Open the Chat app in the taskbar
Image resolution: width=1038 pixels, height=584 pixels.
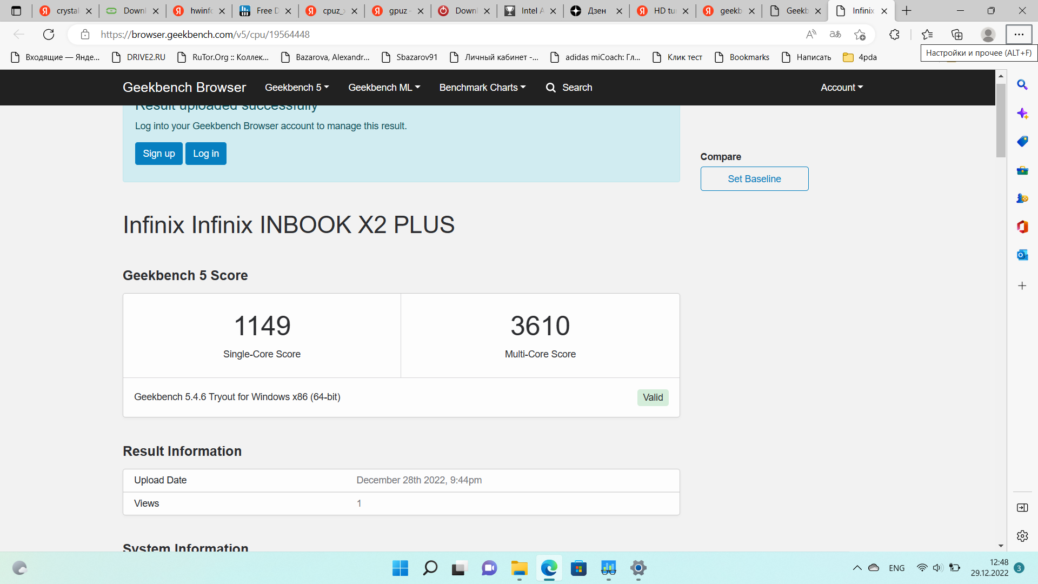click(x=489, y=568)
